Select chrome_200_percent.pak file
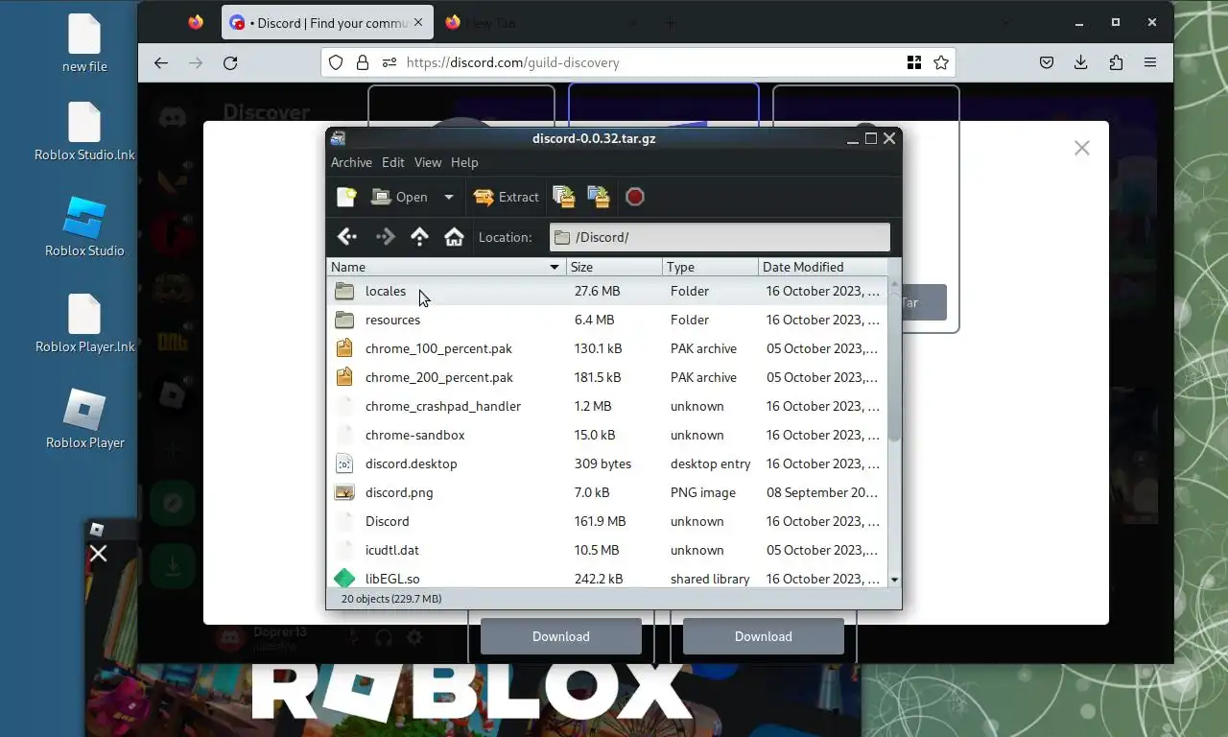This screenshot has width=1228, height=737. click(x=607, y=377)
